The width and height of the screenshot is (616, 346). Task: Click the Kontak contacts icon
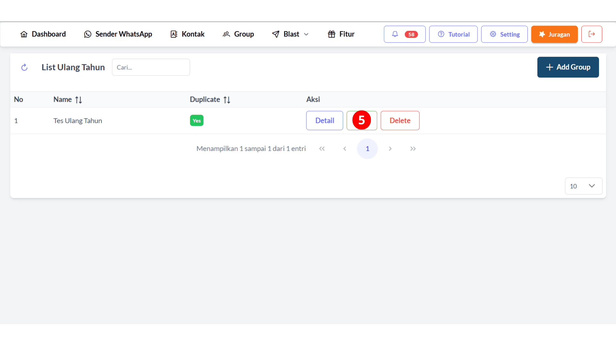(x=174, y=34)
